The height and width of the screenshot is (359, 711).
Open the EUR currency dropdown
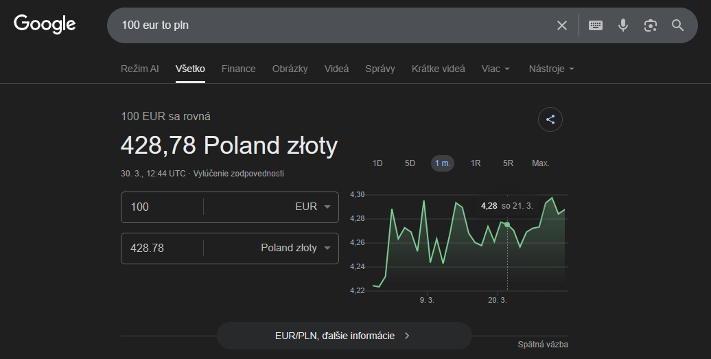coord(312,207)
